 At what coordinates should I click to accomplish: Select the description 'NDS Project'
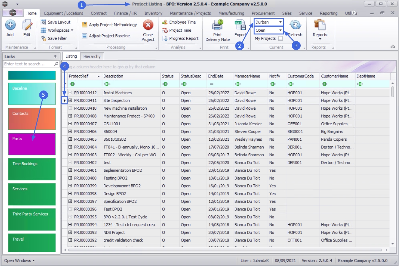pos(114,233)
